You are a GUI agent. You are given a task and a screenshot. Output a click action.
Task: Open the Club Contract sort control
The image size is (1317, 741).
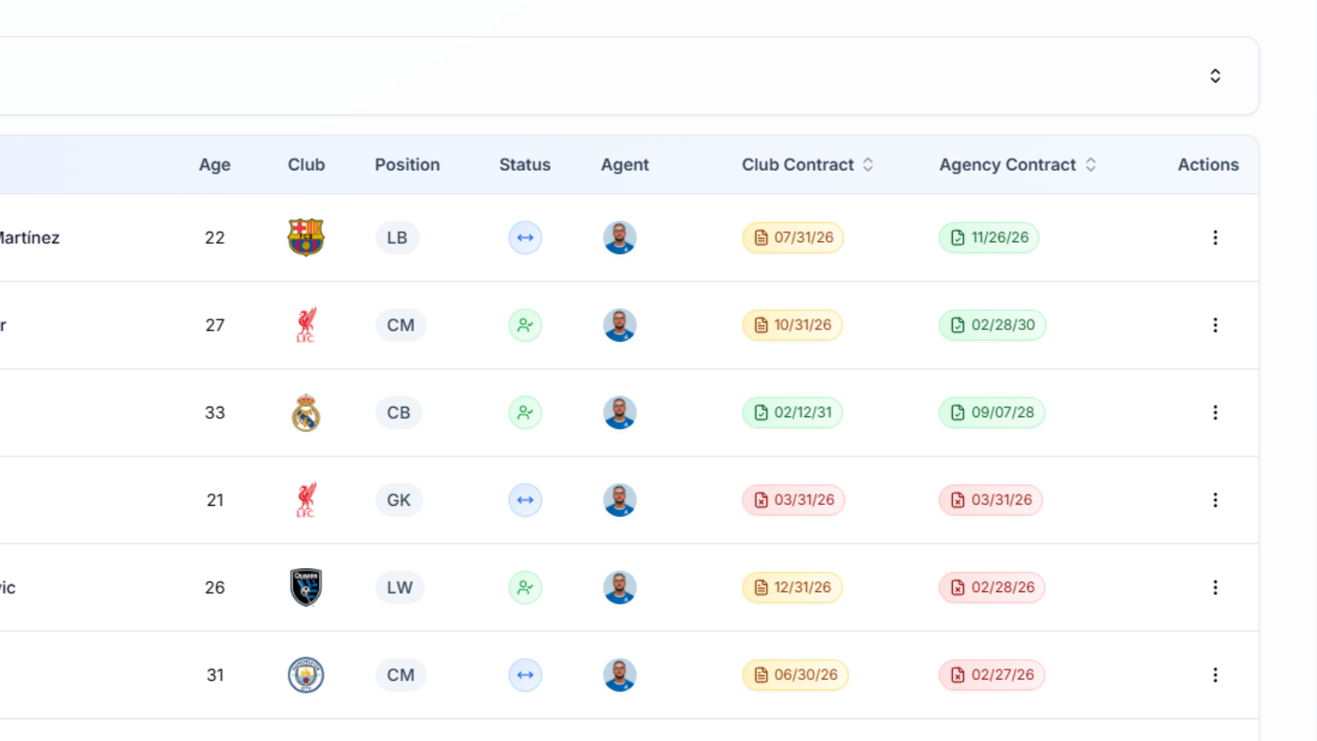tap(868, 165)
